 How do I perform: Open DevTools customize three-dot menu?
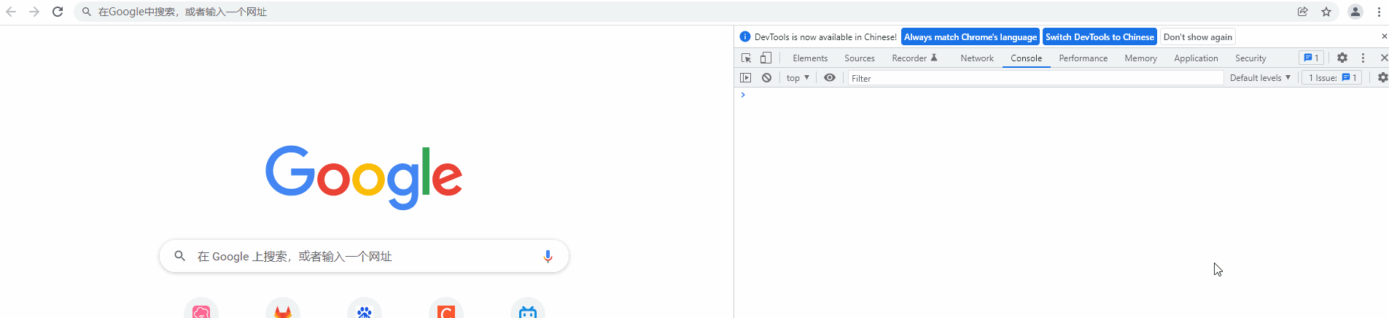point(1363,58)
